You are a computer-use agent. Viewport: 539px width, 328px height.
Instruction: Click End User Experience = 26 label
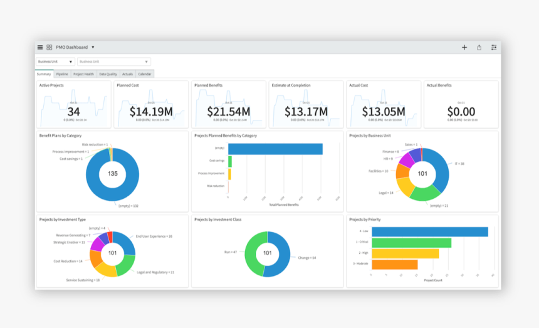click(154, 236)
